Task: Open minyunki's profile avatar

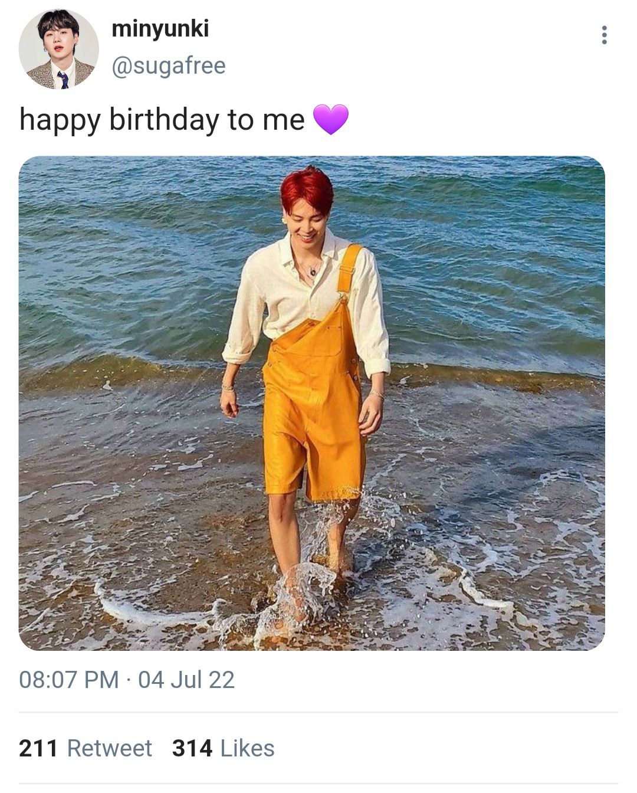Action: [58, 50]
